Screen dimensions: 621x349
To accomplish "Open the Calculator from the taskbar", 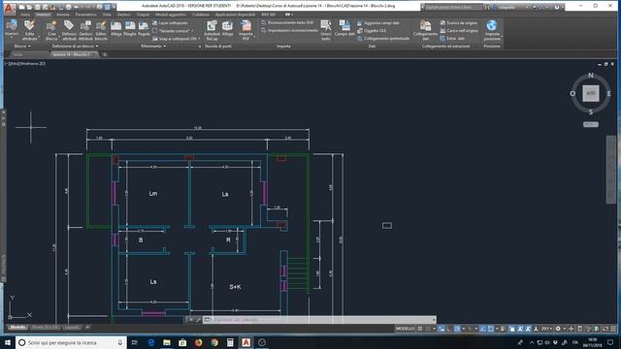I will click(230, 342).
